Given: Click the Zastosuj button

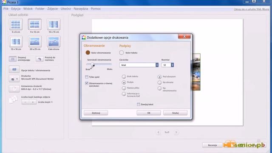Looking at the screenshot, I should click(96, 113).
